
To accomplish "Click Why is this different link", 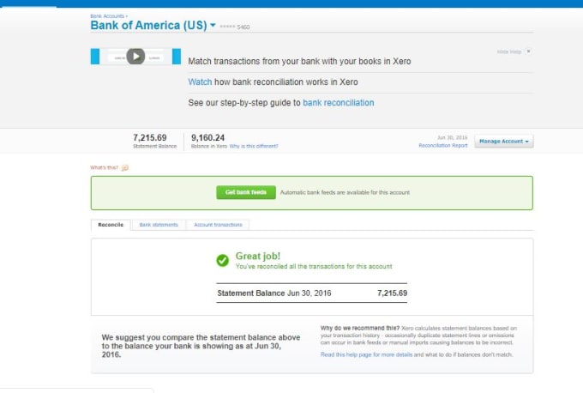I will [x=254, y=146].
